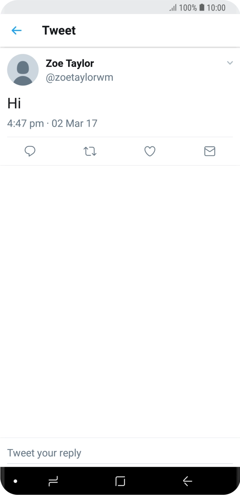This screenshot has width=240, height=495.
Task: Click the 'Tweet' header title
Action: pyautogui.click(x=59, y=30)
